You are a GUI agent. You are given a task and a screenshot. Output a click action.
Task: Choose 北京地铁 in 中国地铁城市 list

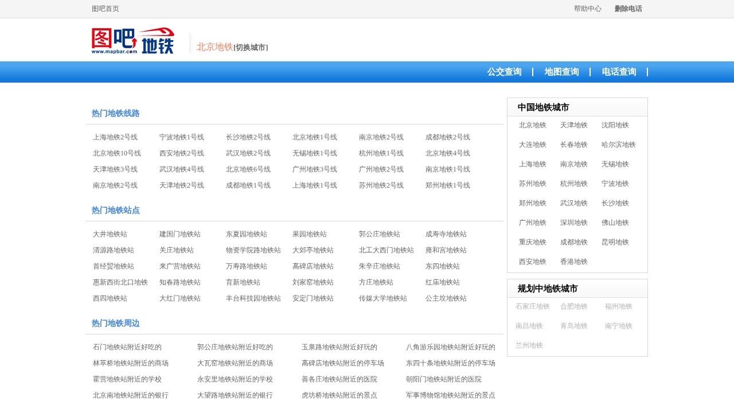[x=533, y=125]
